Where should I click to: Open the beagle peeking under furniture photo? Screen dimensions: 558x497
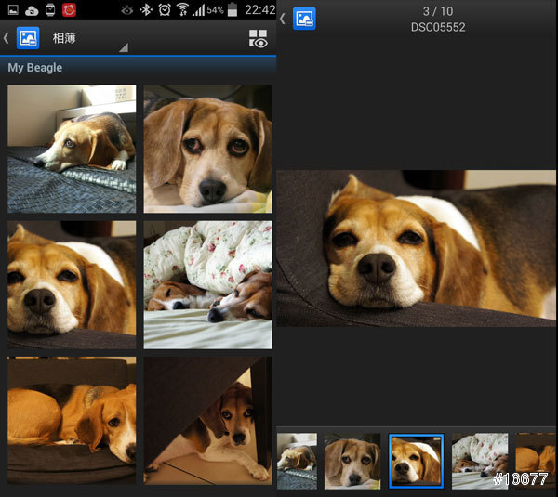[x=207, y=421]
